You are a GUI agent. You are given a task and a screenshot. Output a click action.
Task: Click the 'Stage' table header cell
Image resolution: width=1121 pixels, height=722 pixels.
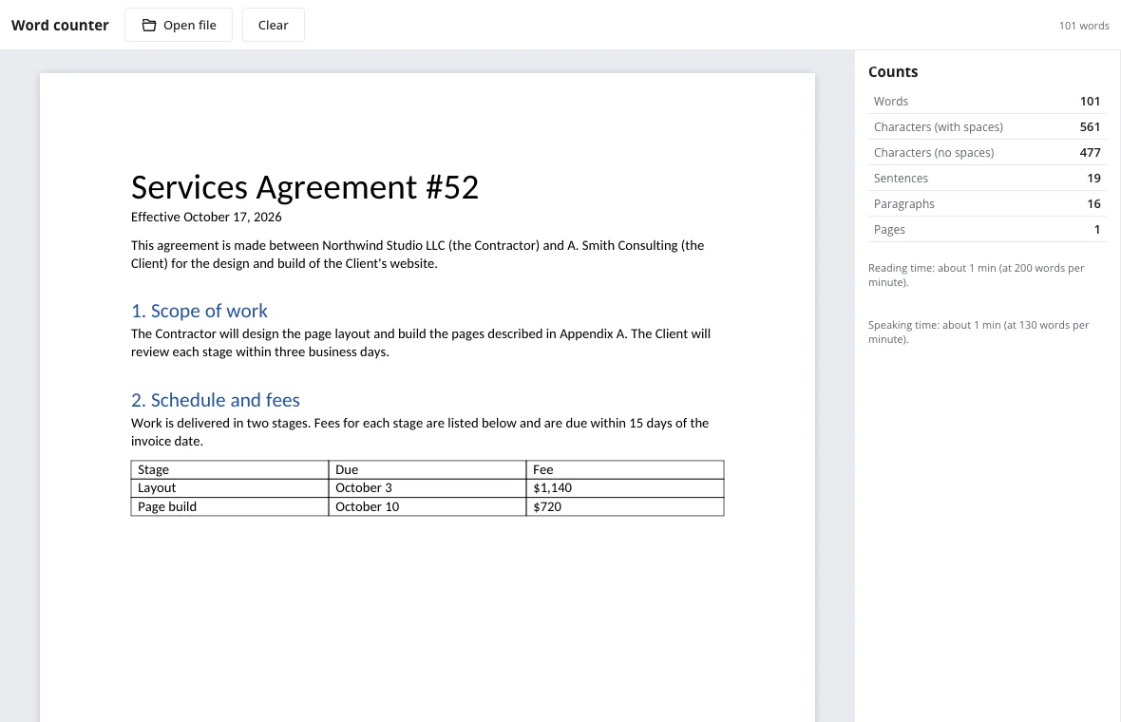(230, 469)
